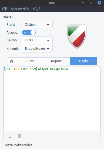Screen dimensions: 104x149
Task: Open the Profil dropdown showing Otthoni
Action: coord(37,25)
